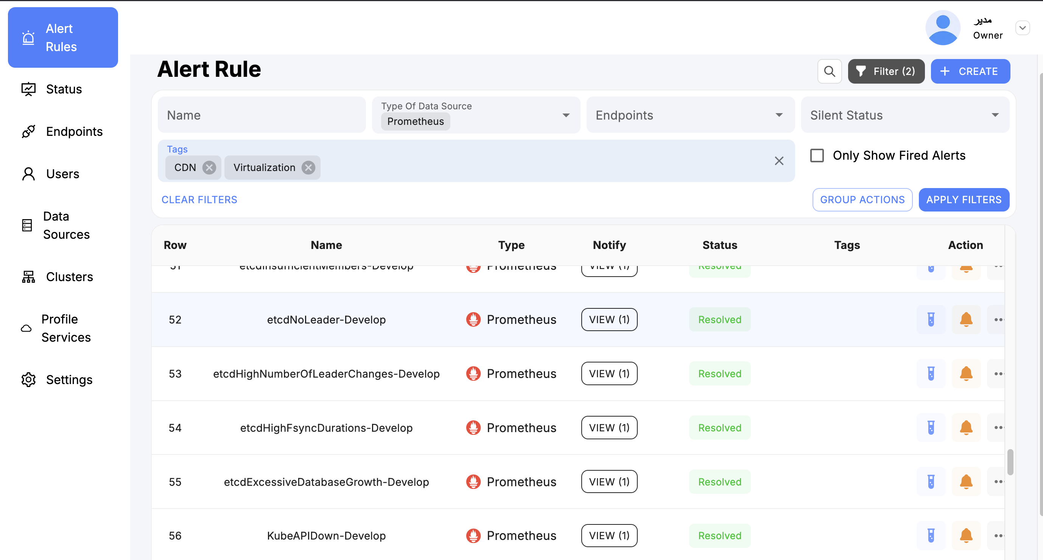Viewport: 1043px width, 560px height.
Task: Open the Tags filter field
Action: coord(476,161)
